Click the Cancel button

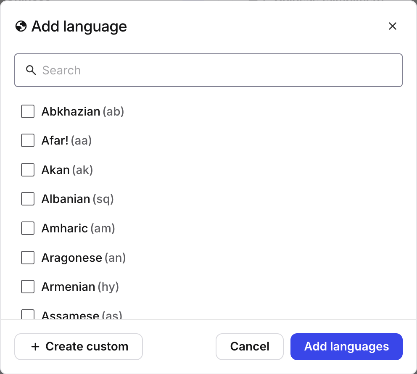(249, 346)
